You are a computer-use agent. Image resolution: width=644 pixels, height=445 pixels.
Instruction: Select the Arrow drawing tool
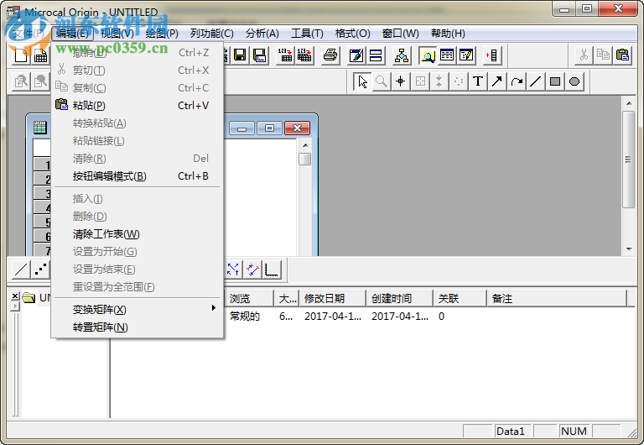pos(497,81)
